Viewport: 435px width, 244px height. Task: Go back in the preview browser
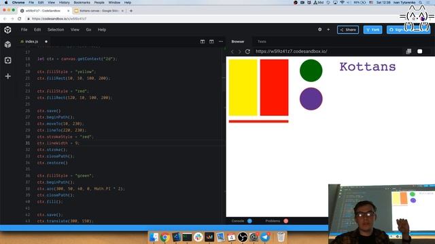click(x=232, y=52)
